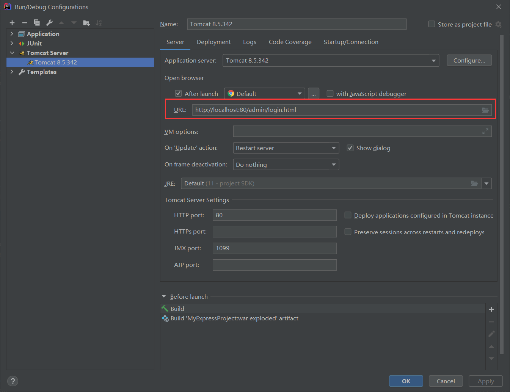Edit before launch task pencil icon

[491, 334]
